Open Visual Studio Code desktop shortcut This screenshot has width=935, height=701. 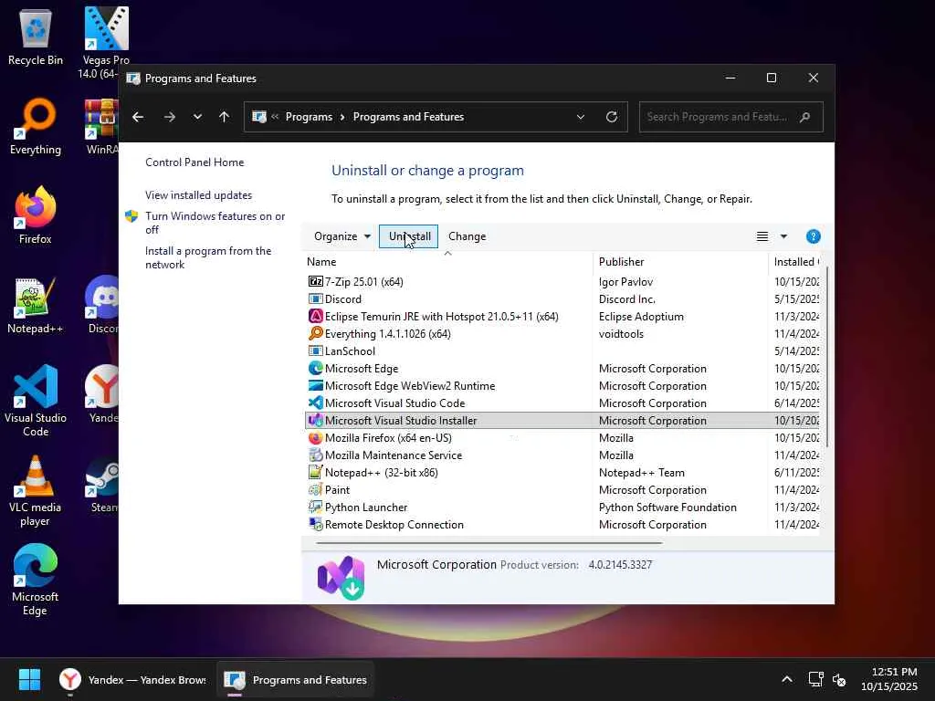click(x=36, y=401)
